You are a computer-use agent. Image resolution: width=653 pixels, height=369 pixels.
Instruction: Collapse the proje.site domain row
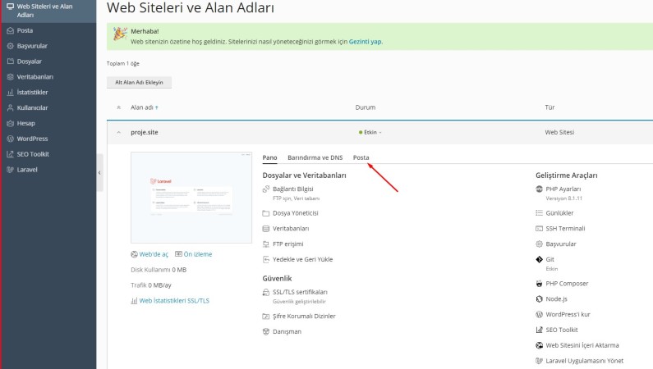[x=118, y=132]
